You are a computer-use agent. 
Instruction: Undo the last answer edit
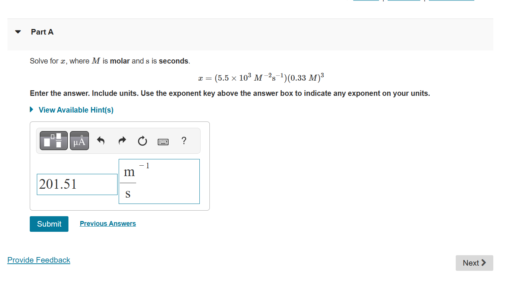coord(100,140)
